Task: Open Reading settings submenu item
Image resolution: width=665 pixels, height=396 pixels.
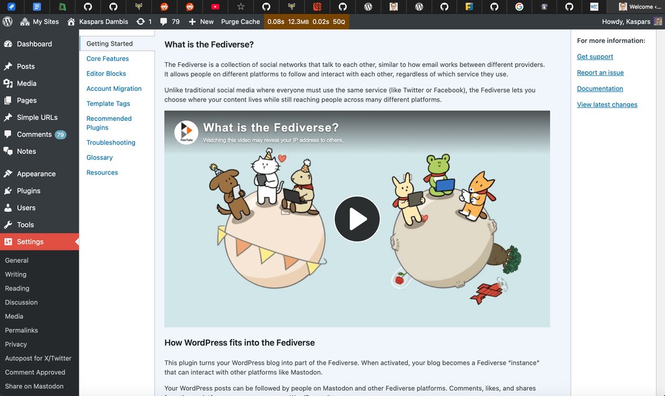Action: (x=17, y=288)
